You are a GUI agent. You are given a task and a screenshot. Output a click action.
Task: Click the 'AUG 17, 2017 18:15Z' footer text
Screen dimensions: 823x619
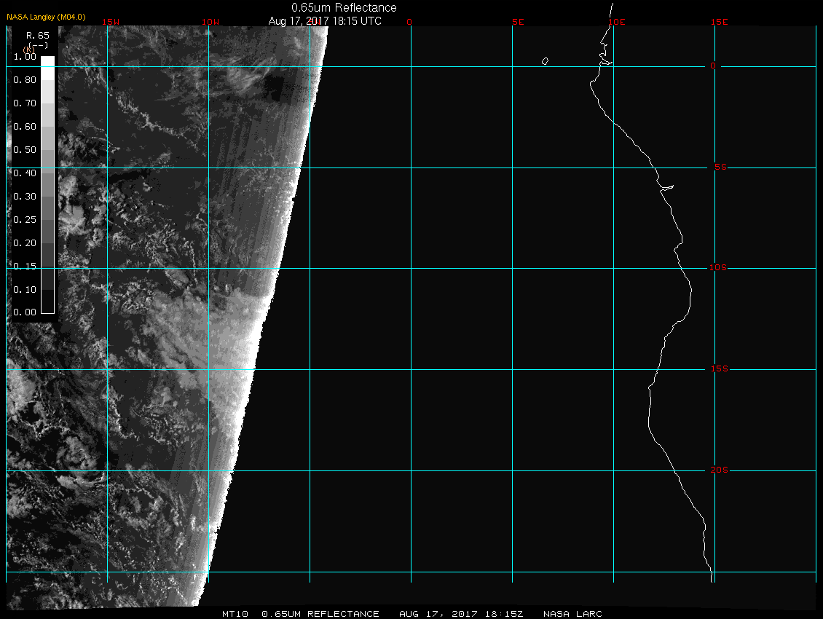point(461,614)
